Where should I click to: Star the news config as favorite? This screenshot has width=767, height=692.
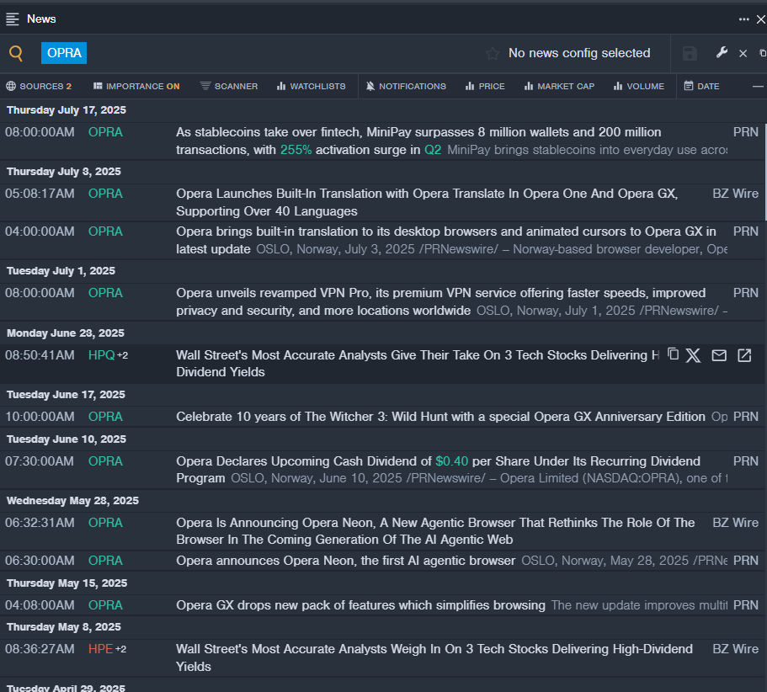tap(493, 53)
